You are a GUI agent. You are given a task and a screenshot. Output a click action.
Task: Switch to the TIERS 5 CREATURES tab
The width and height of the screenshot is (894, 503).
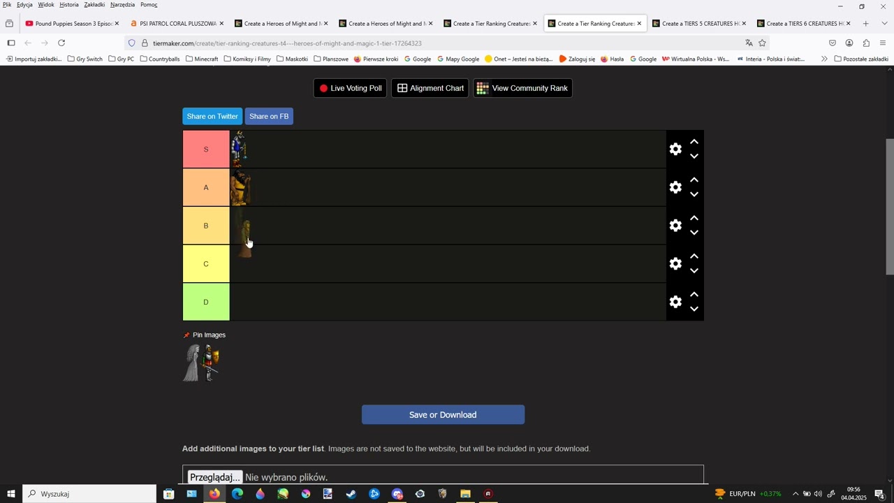tap(700, 24)
